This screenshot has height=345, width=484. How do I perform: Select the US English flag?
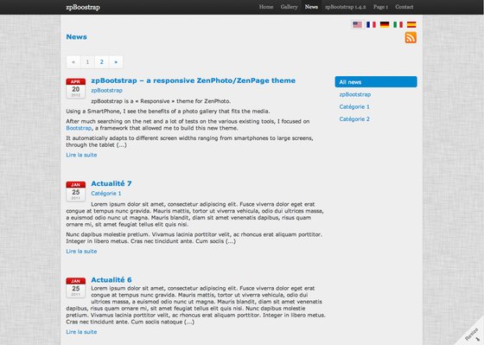pyautogui.click(x=358, y=24)
